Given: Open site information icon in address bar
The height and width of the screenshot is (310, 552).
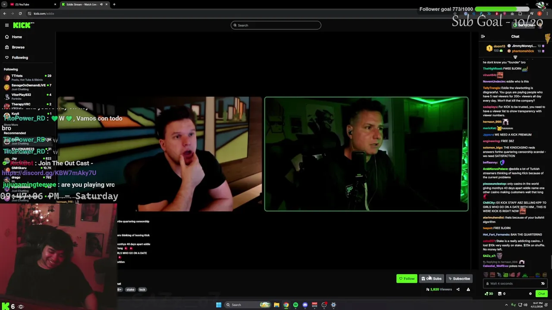Looking at the screenshot, I should coord(30,13).
